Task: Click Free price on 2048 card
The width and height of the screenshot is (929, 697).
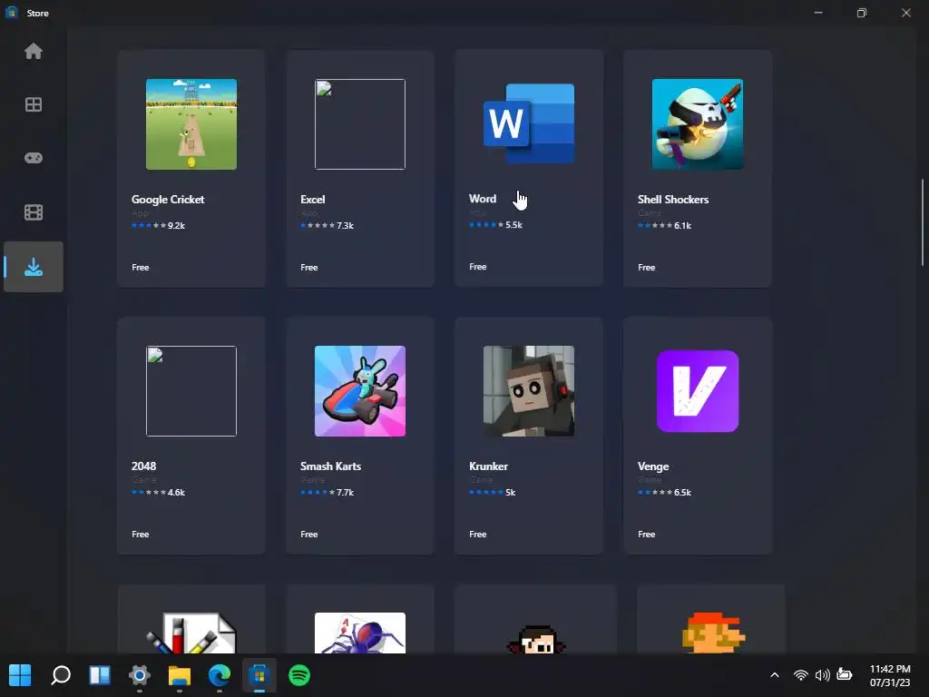Action: tap(141, 535)
